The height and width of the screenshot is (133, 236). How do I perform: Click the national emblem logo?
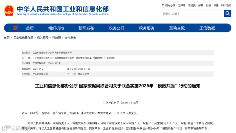(9, 10)
